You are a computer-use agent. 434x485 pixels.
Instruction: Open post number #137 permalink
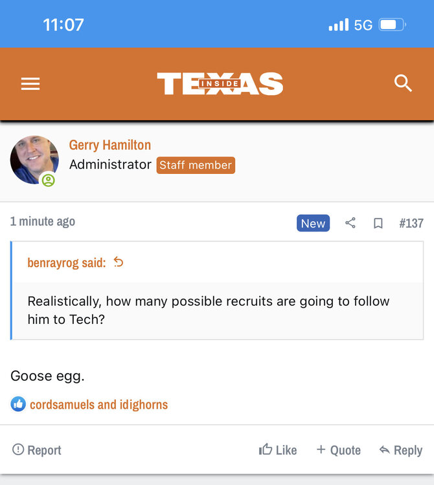pos(411,223)
